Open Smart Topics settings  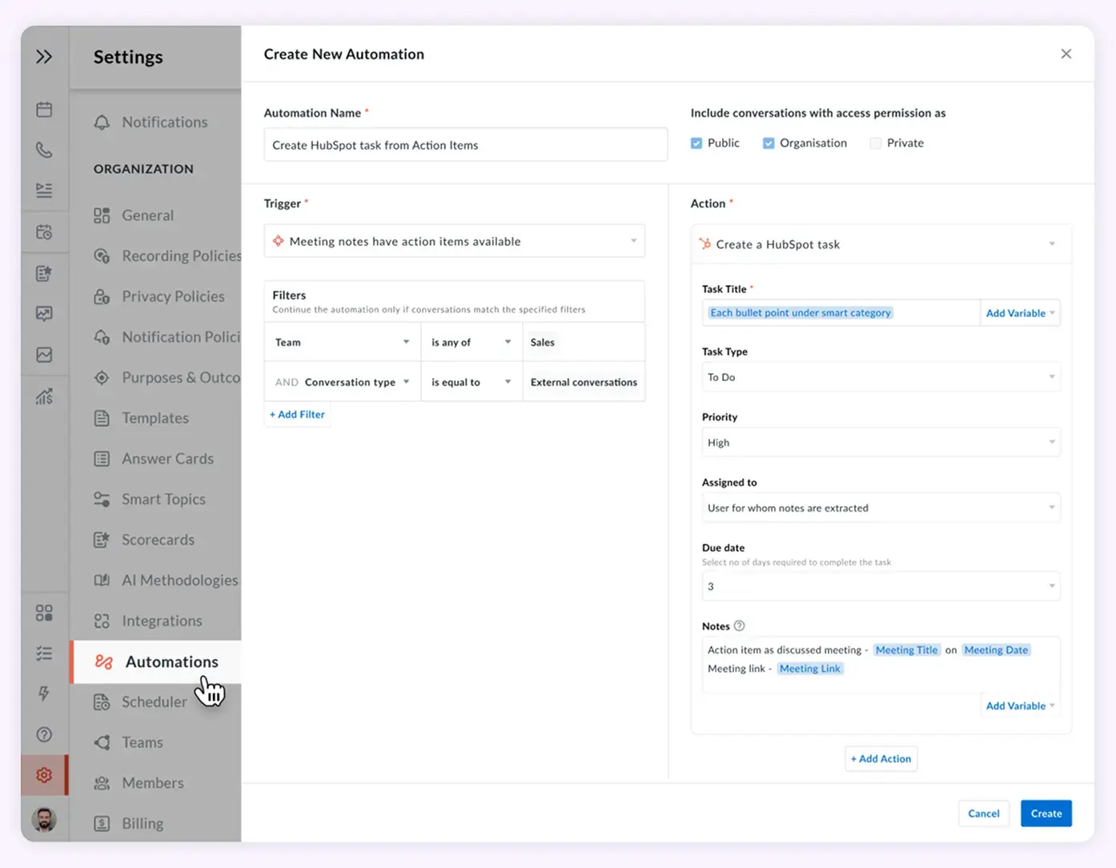pyautogui.click(x=151, y=499)
